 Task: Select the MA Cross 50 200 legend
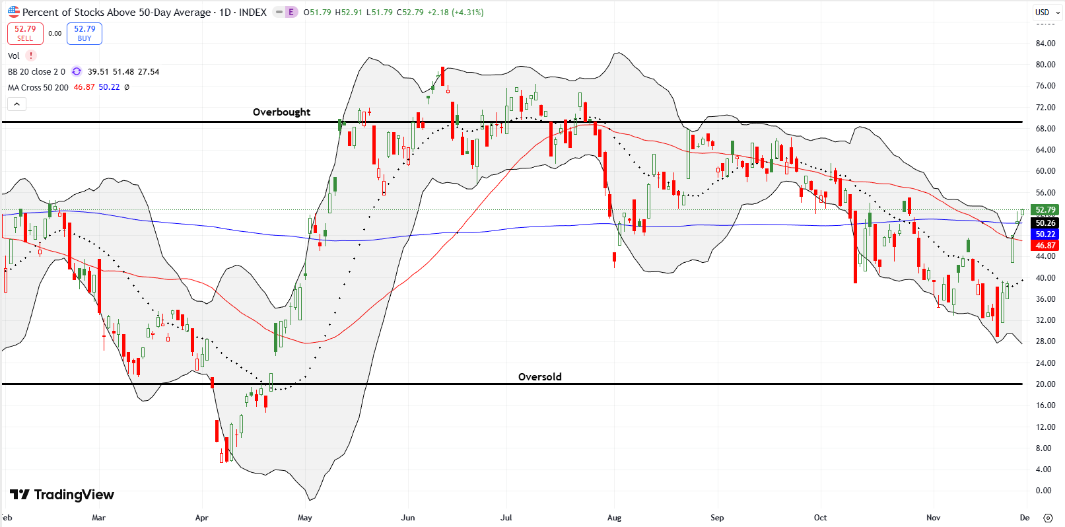[x=38, y=88]
